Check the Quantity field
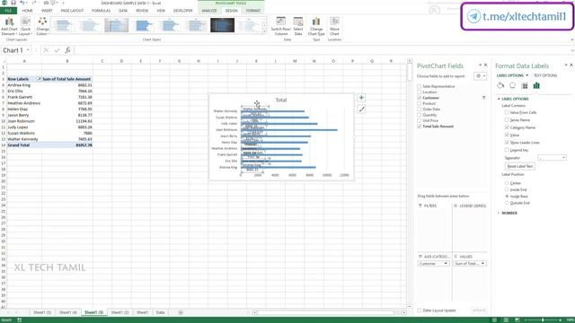The height and width of the screenshot is (323, 575). (x=420, y=115)
